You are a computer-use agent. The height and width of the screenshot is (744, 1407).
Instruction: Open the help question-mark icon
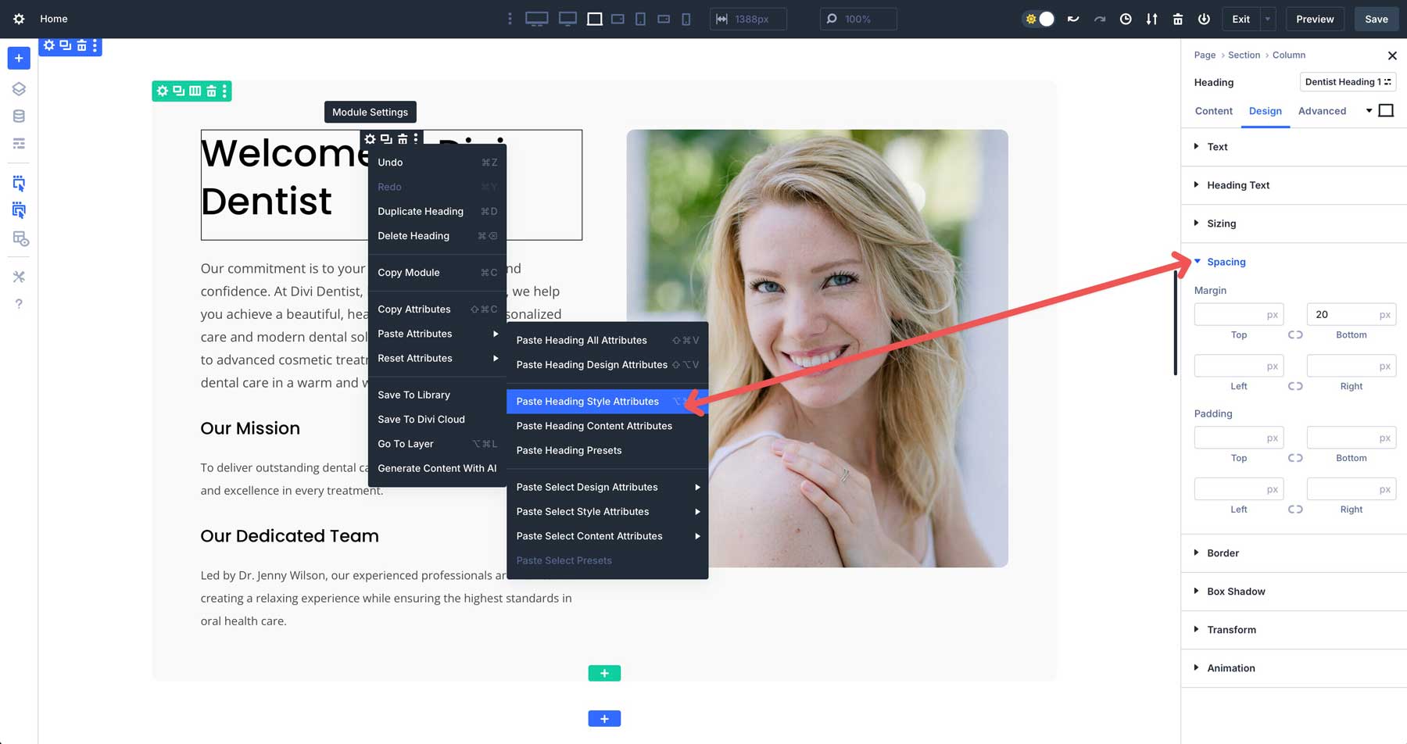[19, 303]
